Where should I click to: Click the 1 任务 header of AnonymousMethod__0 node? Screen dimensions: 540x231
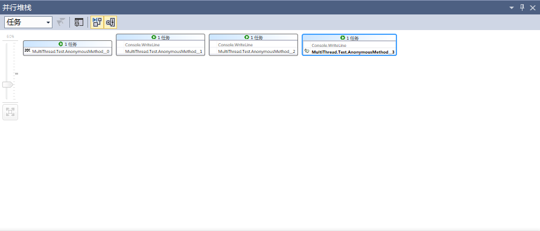(x=68, y=44)
